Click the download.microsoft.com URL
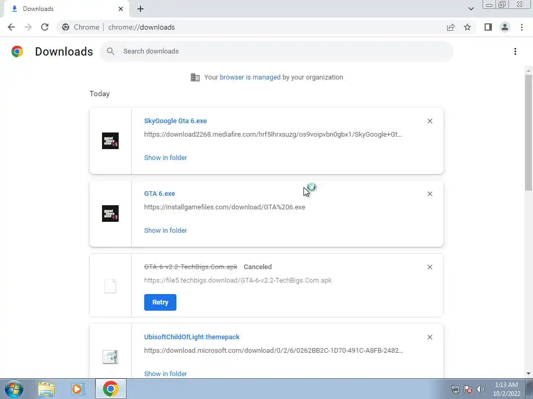This screenshot has height=399, width=533. pos(274,351)
